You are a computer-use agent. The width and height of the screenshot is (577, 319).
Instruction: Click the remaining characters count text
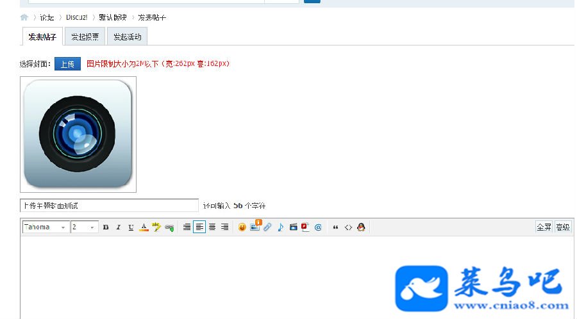[x=235, y=206]
